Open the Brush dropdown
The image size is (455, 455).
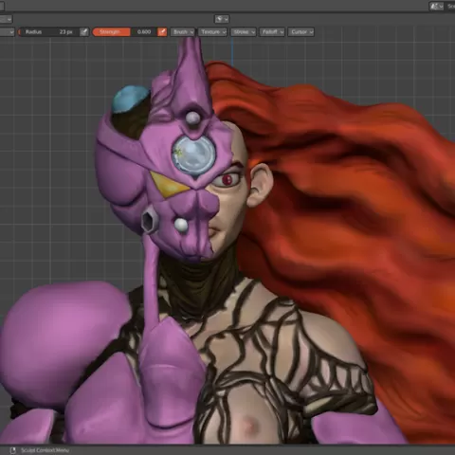click(183, 32)
